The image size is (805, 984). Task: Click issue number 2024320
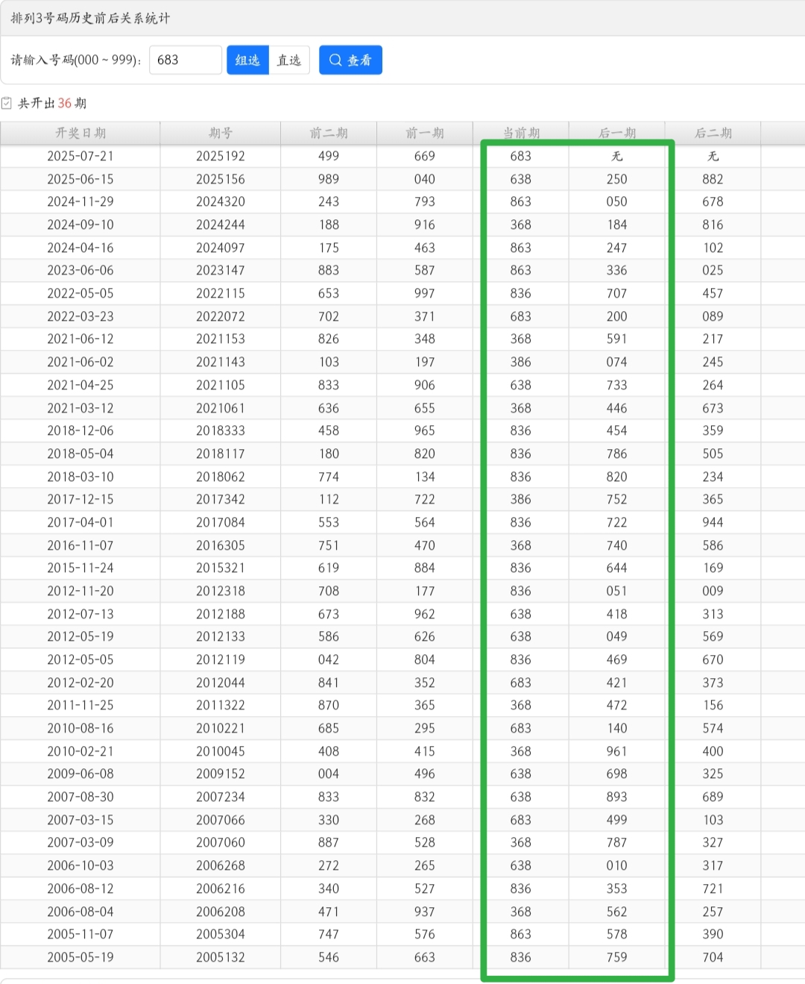(221, 201)
